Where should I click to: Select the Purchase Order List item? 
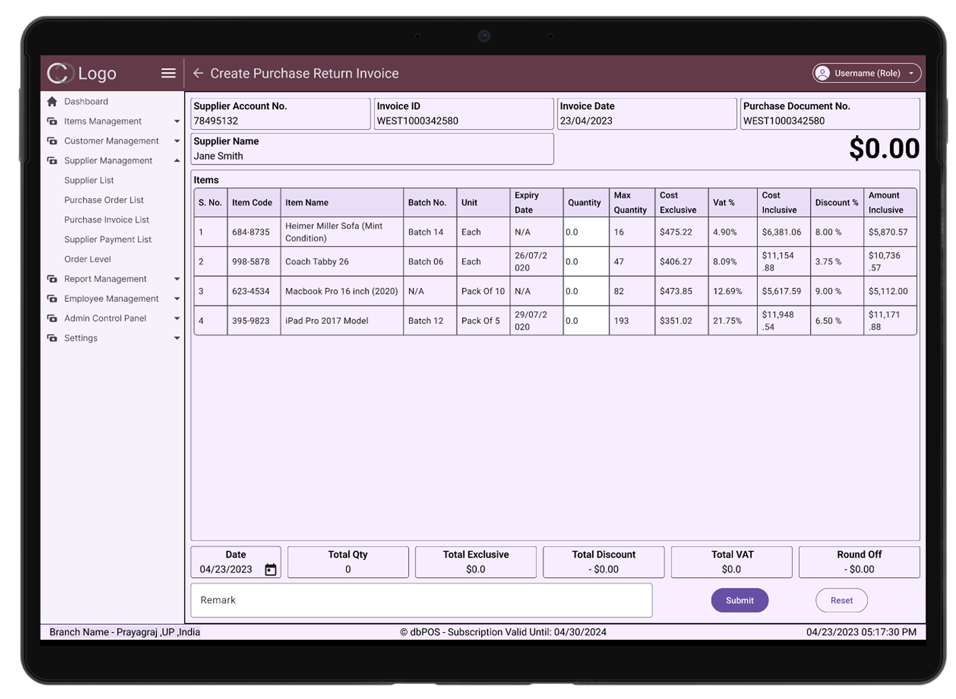tap(104, 200)
